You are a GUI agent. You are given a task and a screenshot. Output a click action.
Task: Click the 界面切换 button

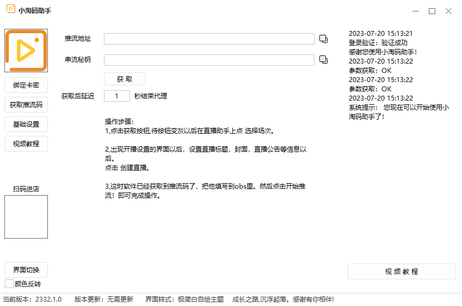pos(26,270)
